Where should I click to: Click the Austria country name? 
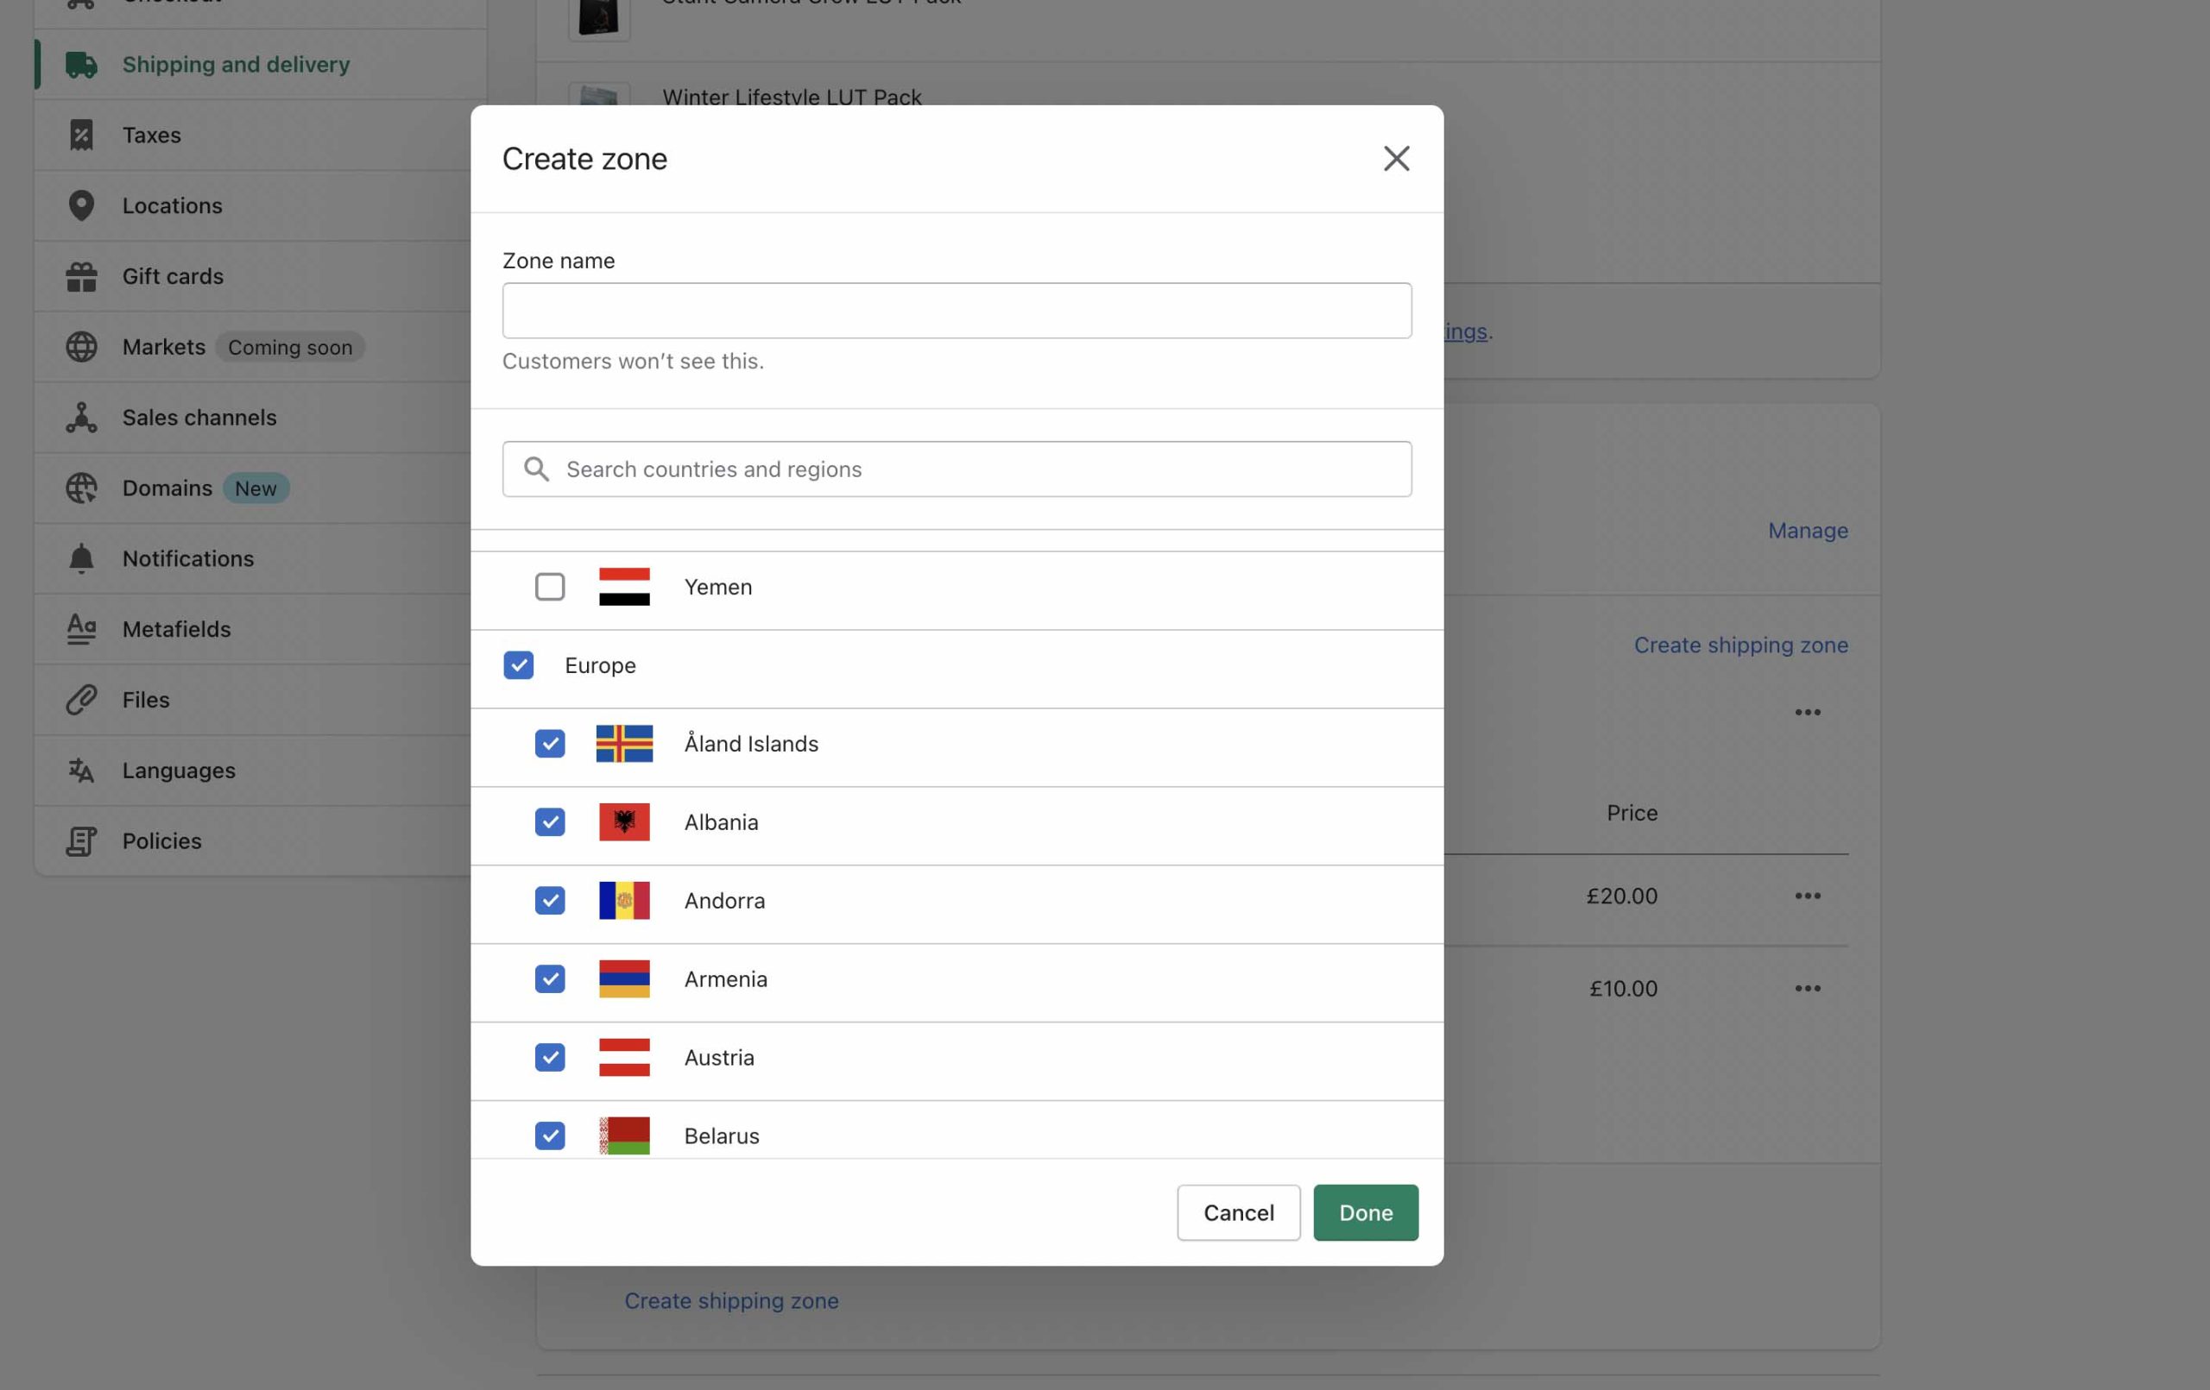718,1058
